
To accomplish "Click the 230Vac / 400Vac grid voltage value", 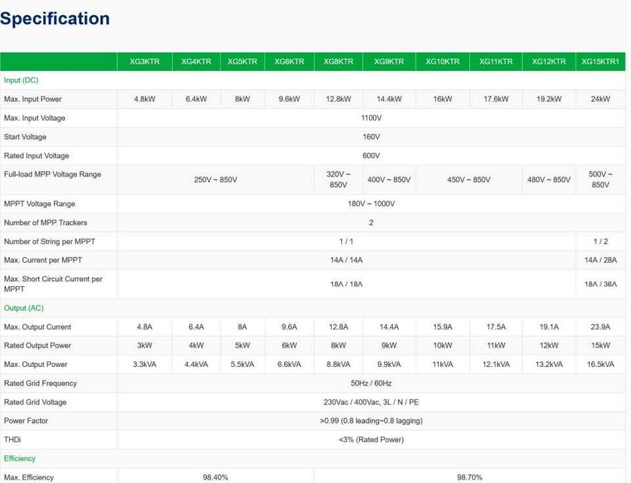I will (371, 402).
